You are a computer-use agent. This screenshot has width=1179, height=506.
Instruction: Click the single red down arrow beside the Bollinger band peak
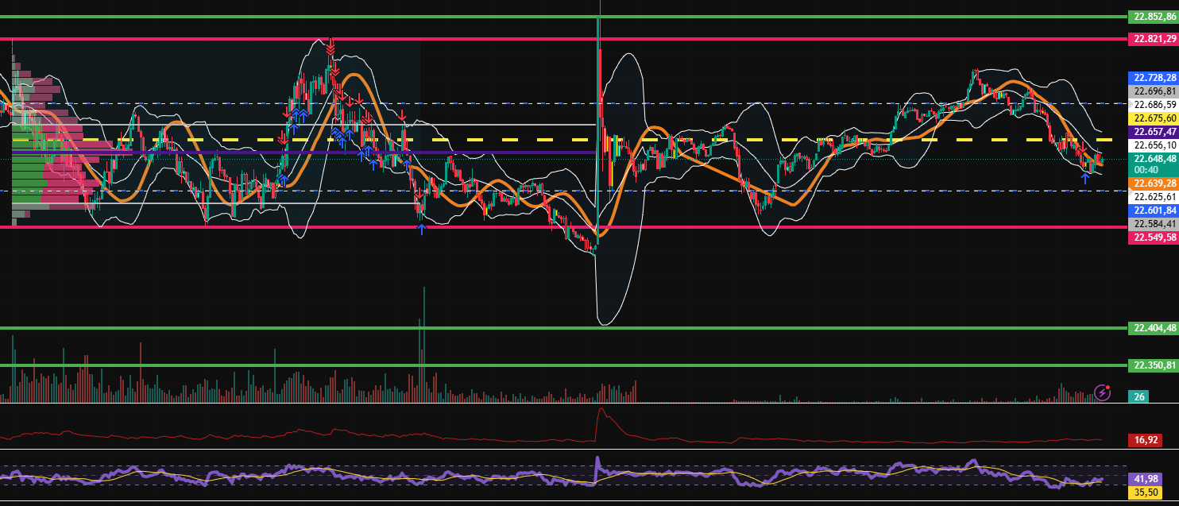[x=402, y=115]
